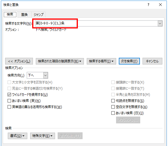The width and height of the screenshot is (168, 146).
Task: Expand the 検索方向 direction combo box
Action: tap(37, 75)
